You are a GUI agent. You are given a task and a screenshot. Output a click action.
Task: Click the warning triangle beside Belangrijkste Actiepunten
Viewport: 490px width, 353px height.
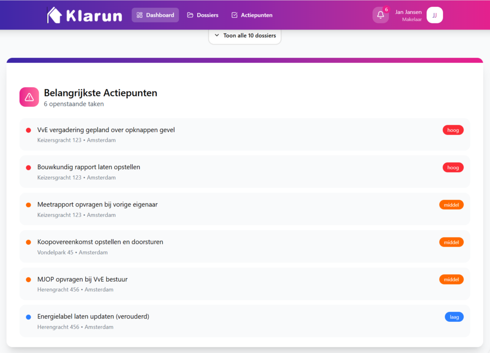(x=29, y=97)
